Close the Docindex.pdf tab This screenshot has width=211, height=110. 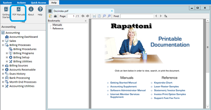112,11
